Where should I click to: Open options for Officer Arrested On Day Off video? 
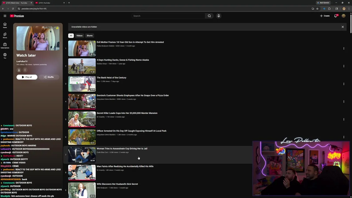[x=344, y=137]
